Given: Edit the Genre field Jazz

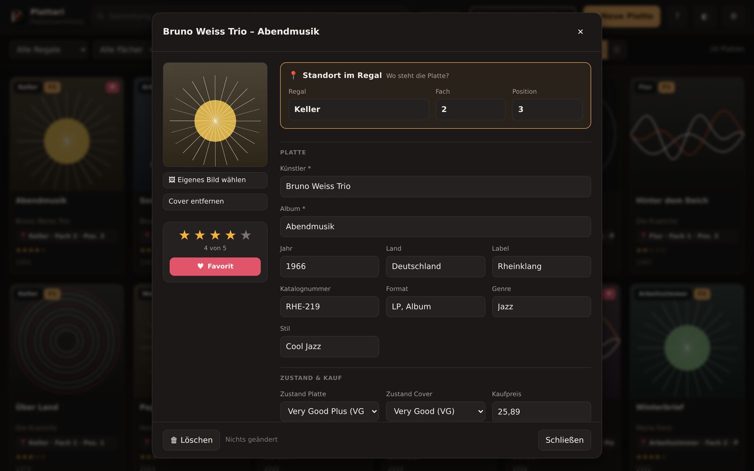Looking at the screenshot, I should 541,307.
